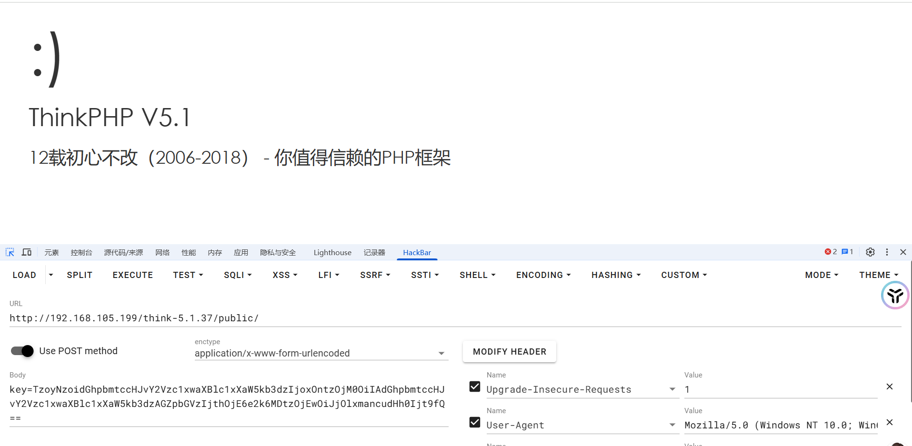Open the SQLI dropdown menu

click(238, 275)
